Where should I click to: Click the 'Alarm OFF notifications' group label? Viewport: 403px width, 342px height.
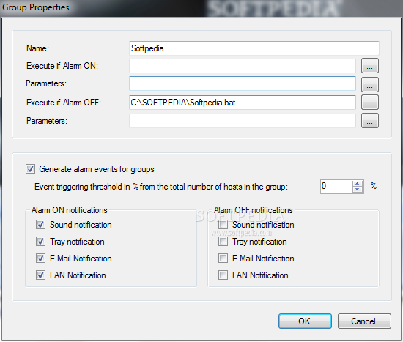[254, 210]
